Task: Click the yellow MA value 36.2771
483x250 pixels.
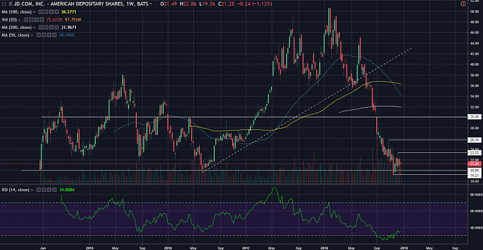Action: [x=68, y=12]
